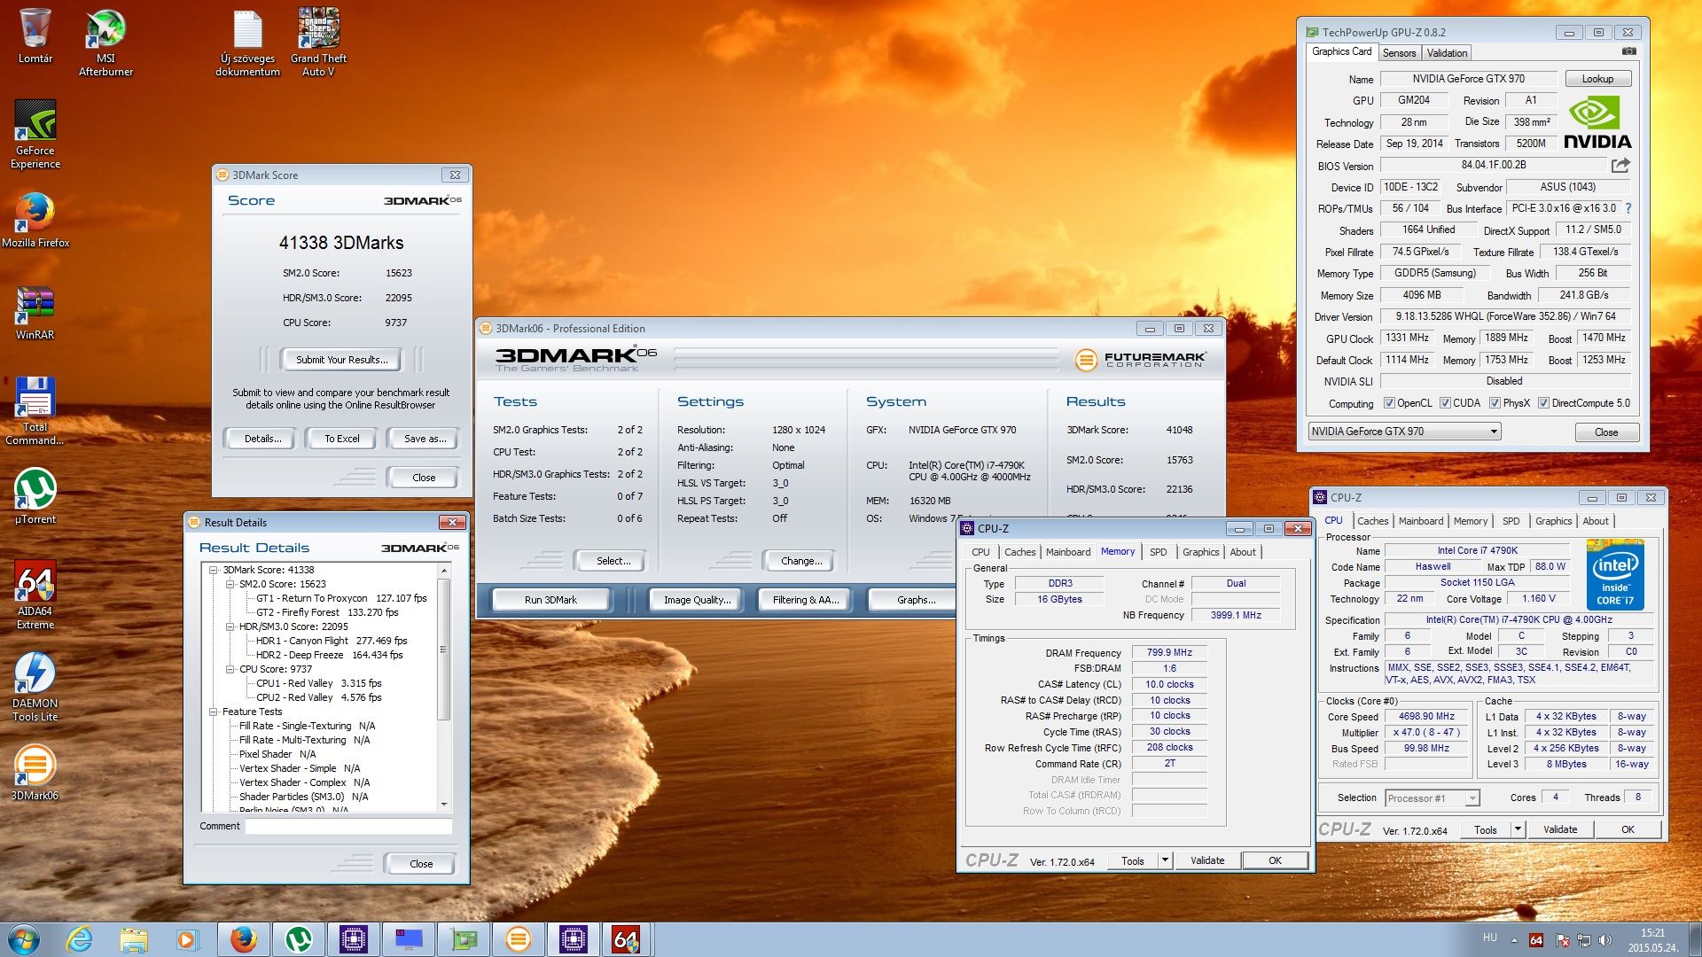Collapse the CPU Score: 9737 tree node

(230, 669)
